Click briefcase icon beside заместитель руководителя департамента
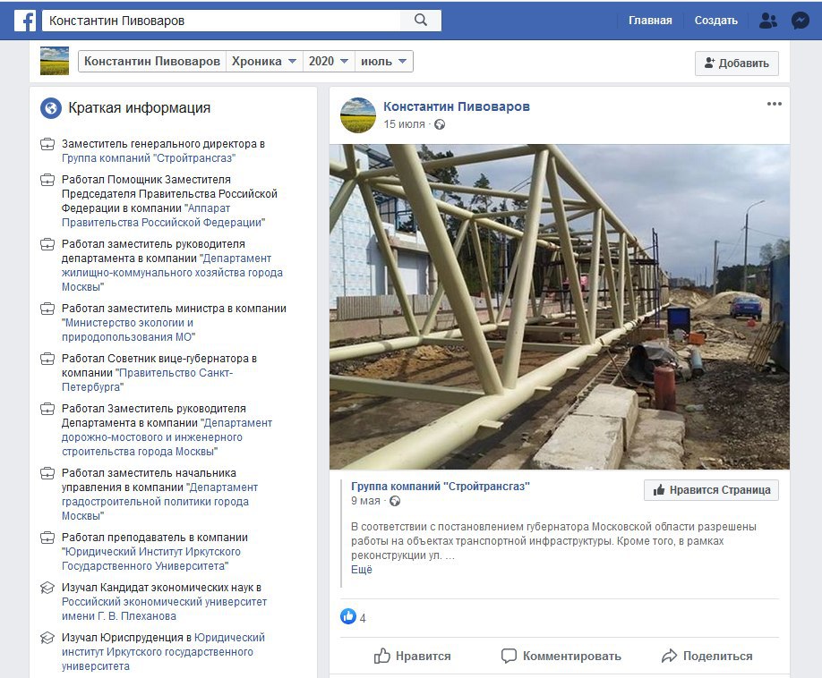 click(x=47, y=244)
